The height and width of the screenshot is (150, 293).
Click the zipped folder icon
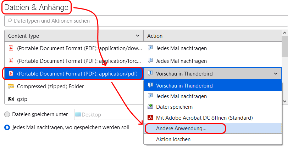[x=11, y=86]
